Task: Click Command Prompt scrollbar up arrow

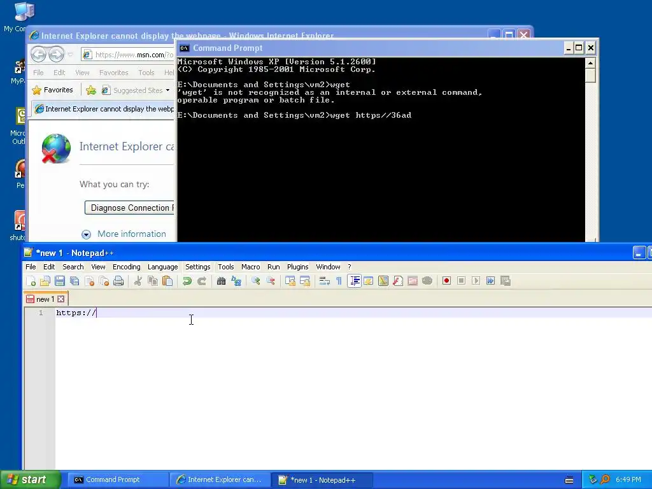Action: click(590, 63)
